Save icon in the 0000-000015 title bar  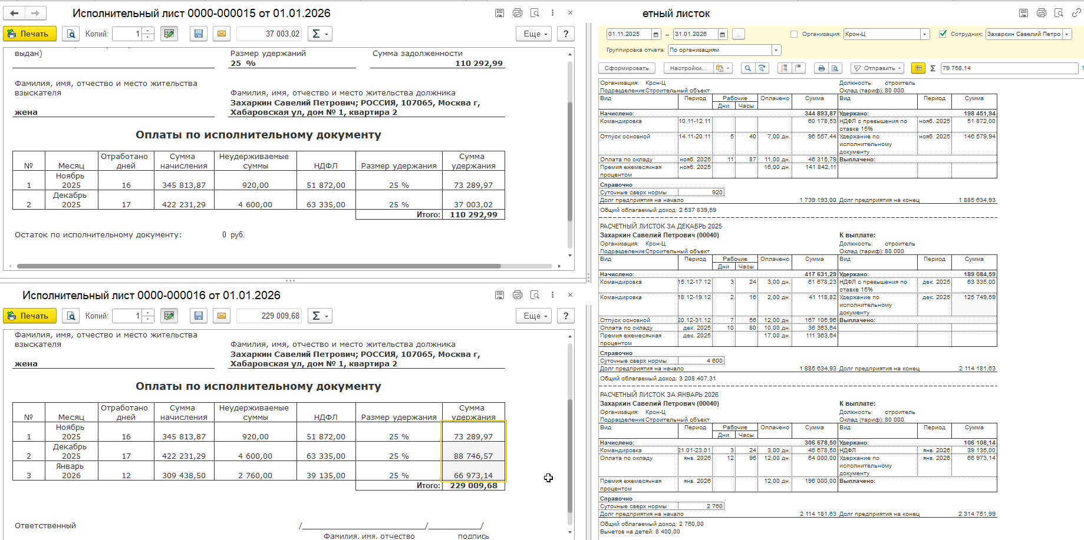[499, 13]
